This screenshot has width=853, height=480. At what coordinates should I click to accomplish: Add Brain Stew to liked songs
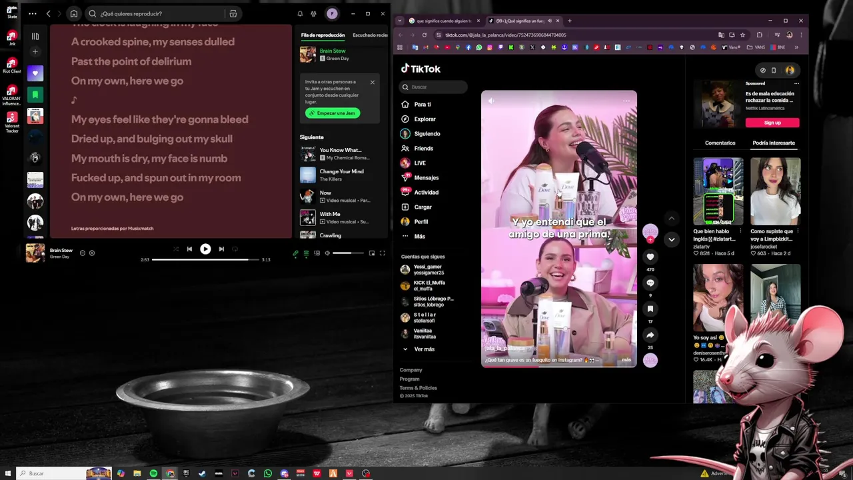point(92,253)
